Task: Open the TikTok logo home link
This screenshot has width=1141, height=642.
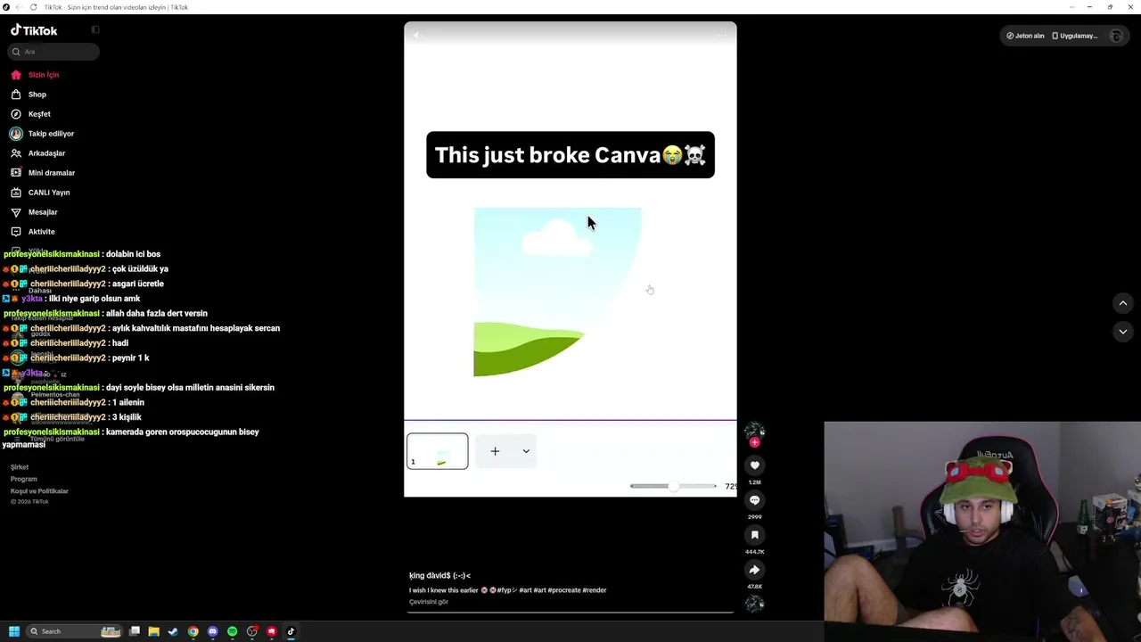Action: [x=34, y=30]
